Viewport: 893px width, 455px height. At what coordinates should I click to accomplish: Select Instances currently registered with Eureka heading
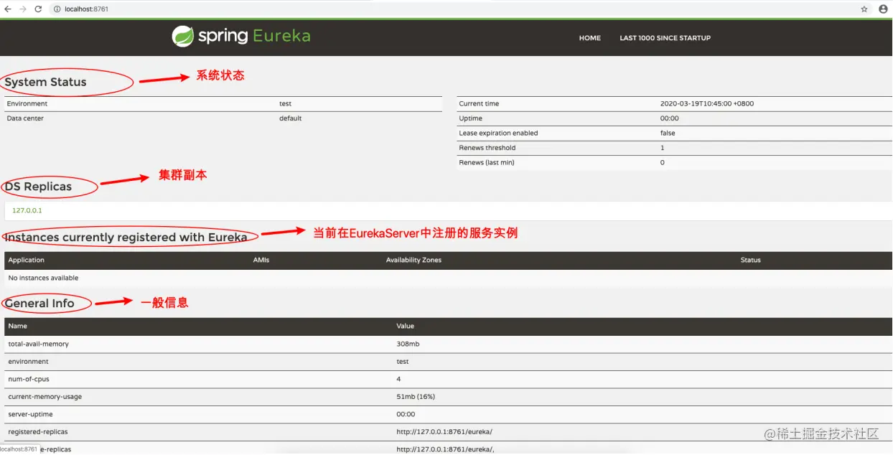126,238
